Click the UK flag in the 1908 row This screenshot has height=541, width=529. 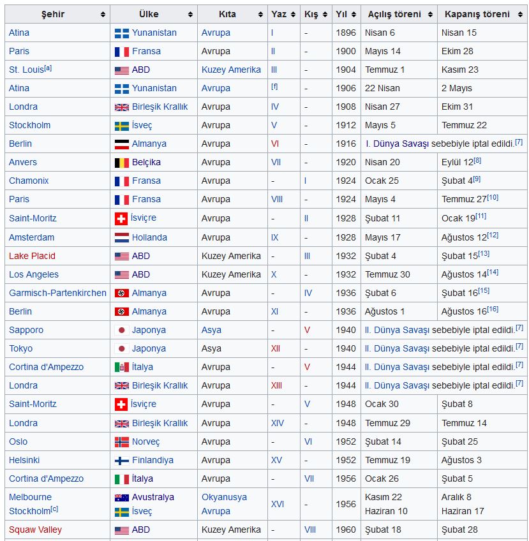click(x=121, y=107)
